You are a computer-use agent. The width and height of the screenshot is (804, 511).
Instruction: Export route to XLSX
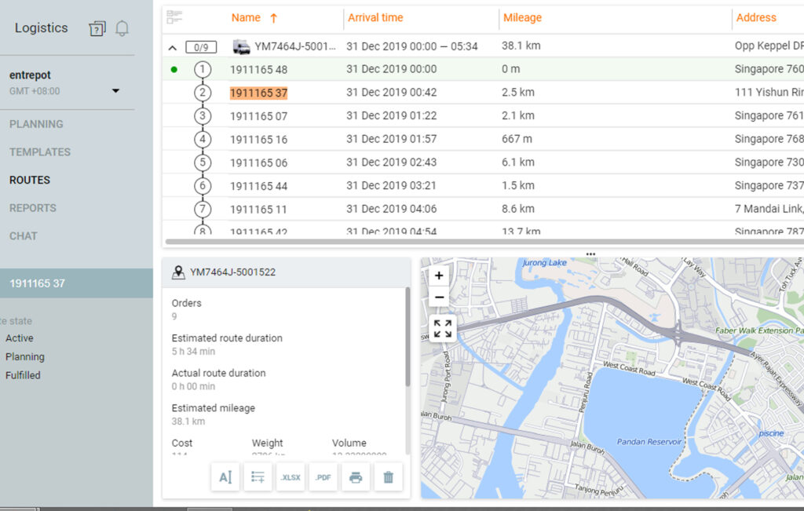click(291, 477)
